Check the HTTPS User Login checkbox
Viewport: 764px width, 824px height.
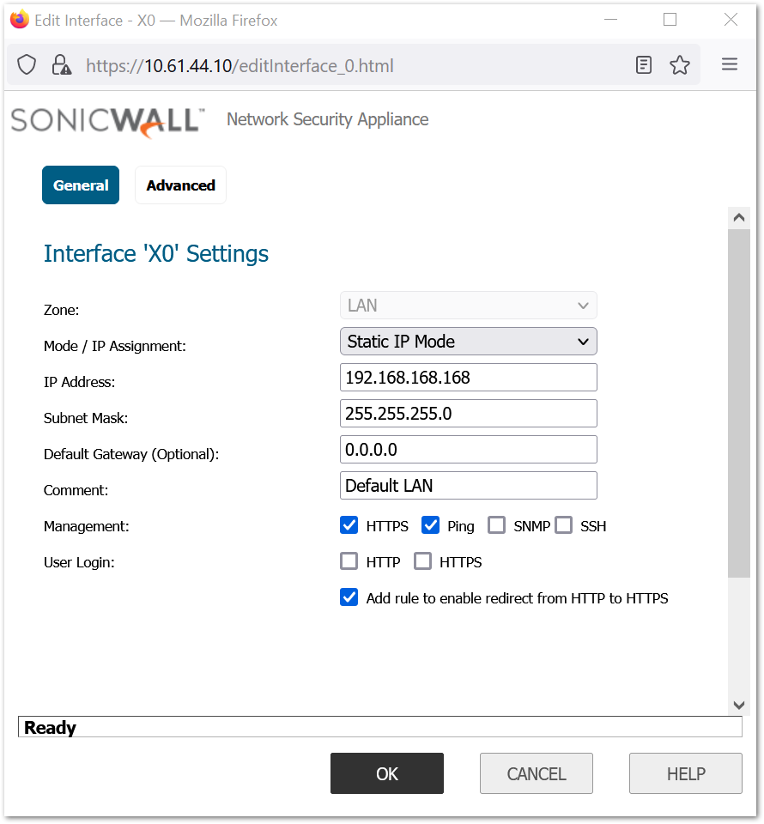(422, 561)
